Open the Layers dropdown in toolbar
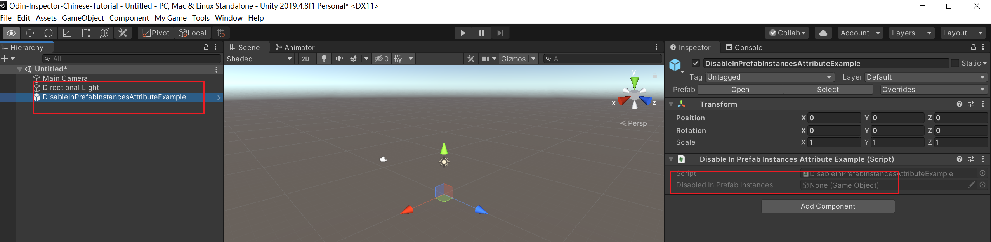 (x=911, y=33)
